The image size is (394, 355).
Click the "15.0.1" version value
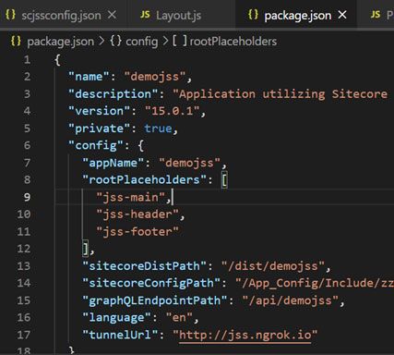tap(172, 111)
